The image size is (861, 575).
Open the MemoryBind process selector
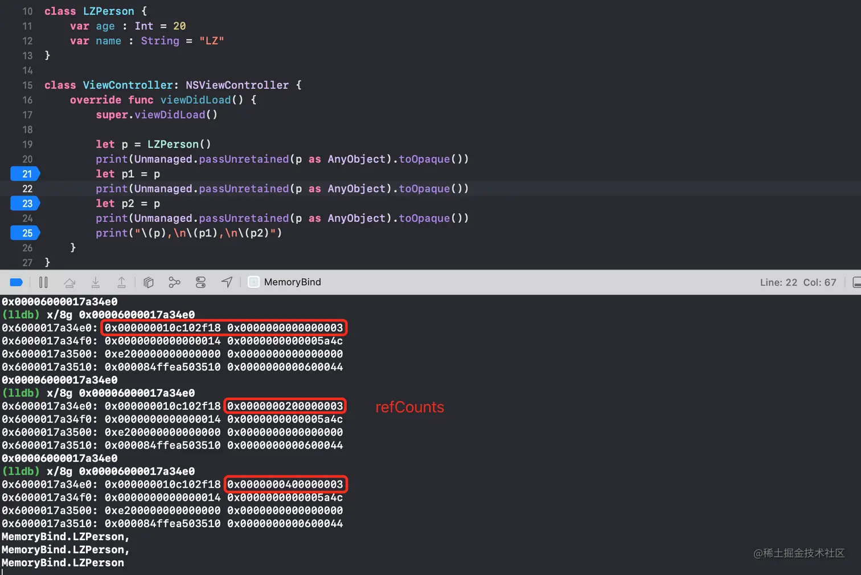[285, 282]
